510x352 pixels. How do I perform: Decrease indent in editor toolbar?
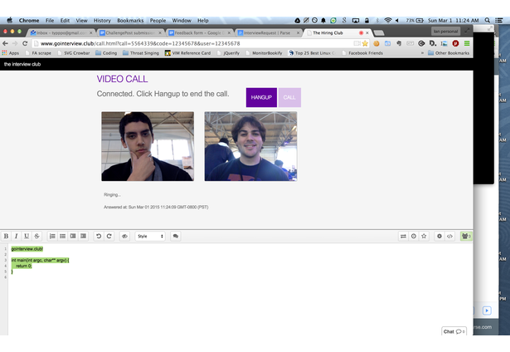click(x=84, y=236)
